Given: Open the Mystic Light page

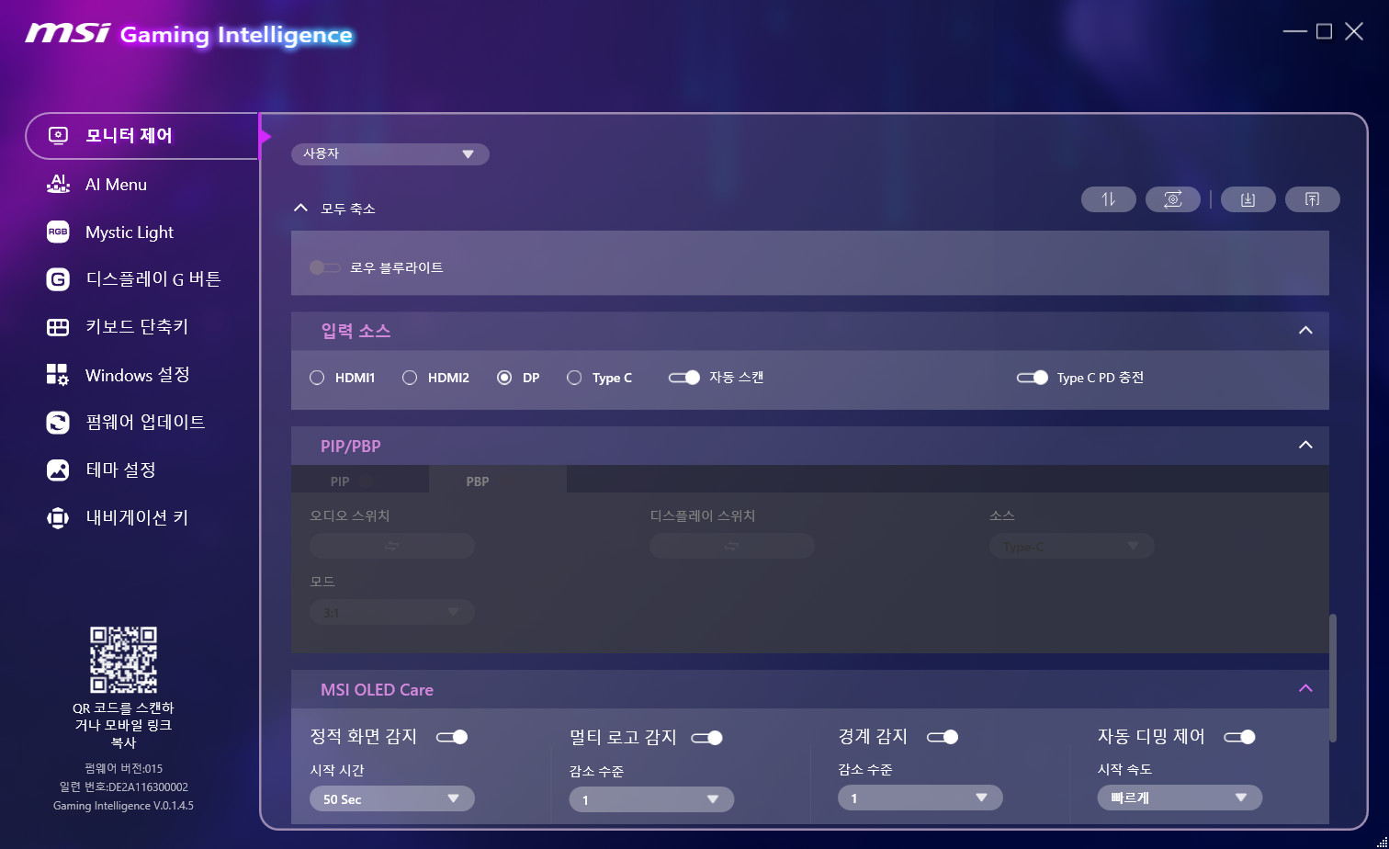Looking at the screenshot, I should click(x=130, y=232).
